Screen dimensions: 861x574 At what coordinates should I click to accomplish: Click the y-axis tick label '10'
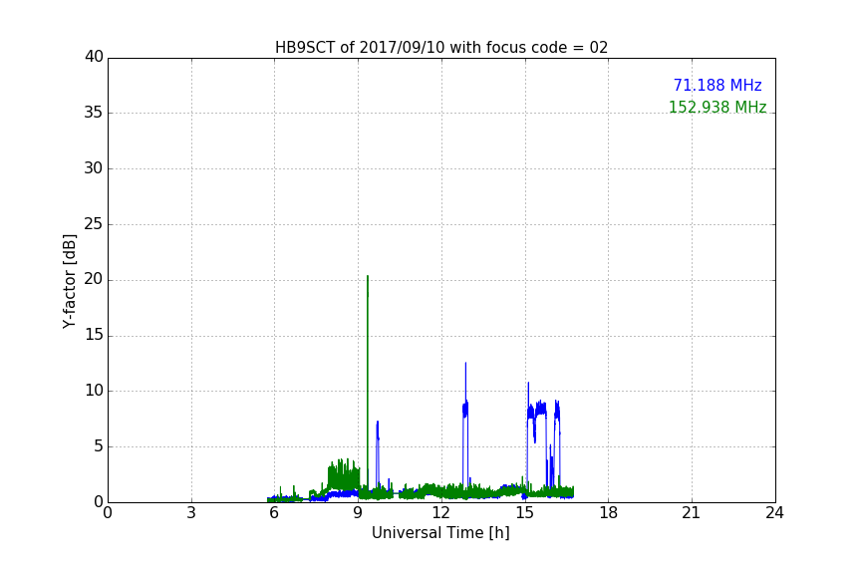94,391
